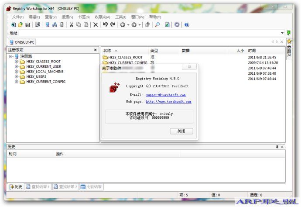The height and width of the screenshot is (207, 301).
Task: Close the registry keys tree panel
Action: [96, 50]
